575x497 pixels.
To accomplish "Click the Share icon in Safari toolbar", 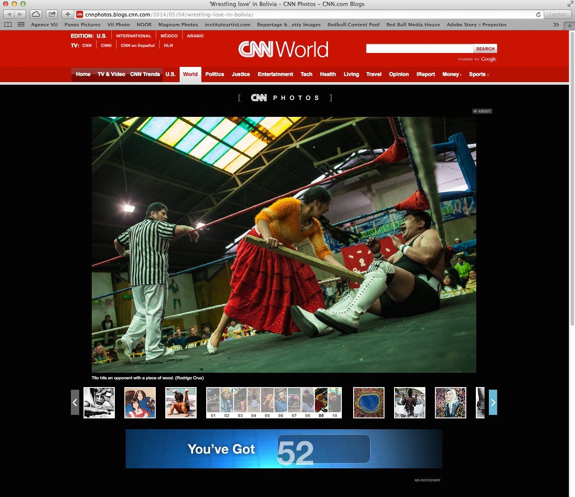I will (x=52, y=14).
